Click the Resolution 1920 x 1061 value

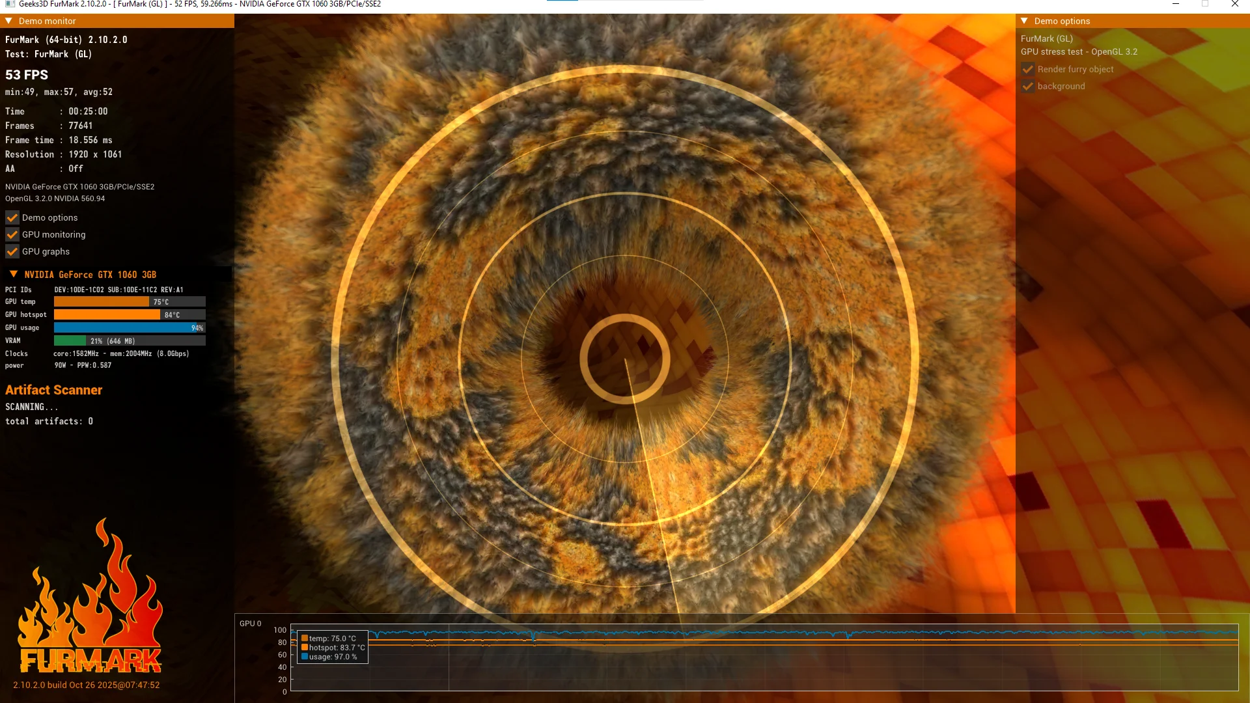(x=95, y=154)
